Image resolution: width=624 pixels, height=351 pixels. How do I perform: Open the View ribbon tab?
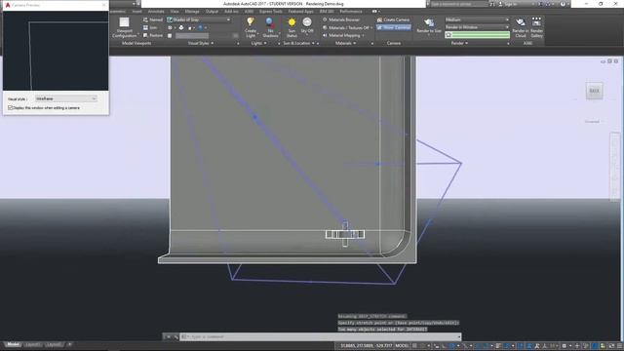(x=175, y=12)
